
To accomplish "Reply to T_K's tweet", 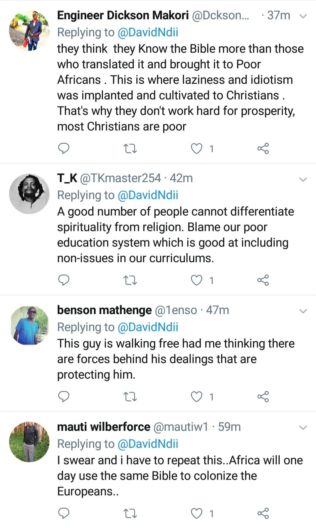I will pos(64,280).
